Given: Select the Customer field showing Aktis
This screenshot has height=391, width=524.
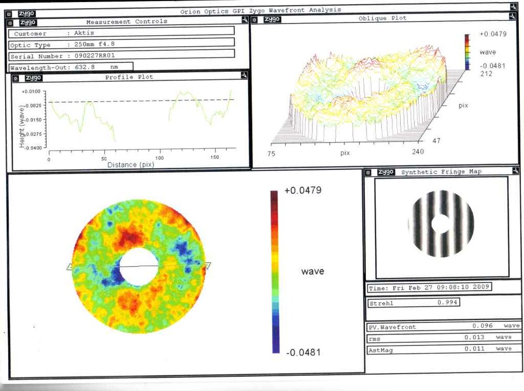Looking at the screenshot, I should [121, 33].
